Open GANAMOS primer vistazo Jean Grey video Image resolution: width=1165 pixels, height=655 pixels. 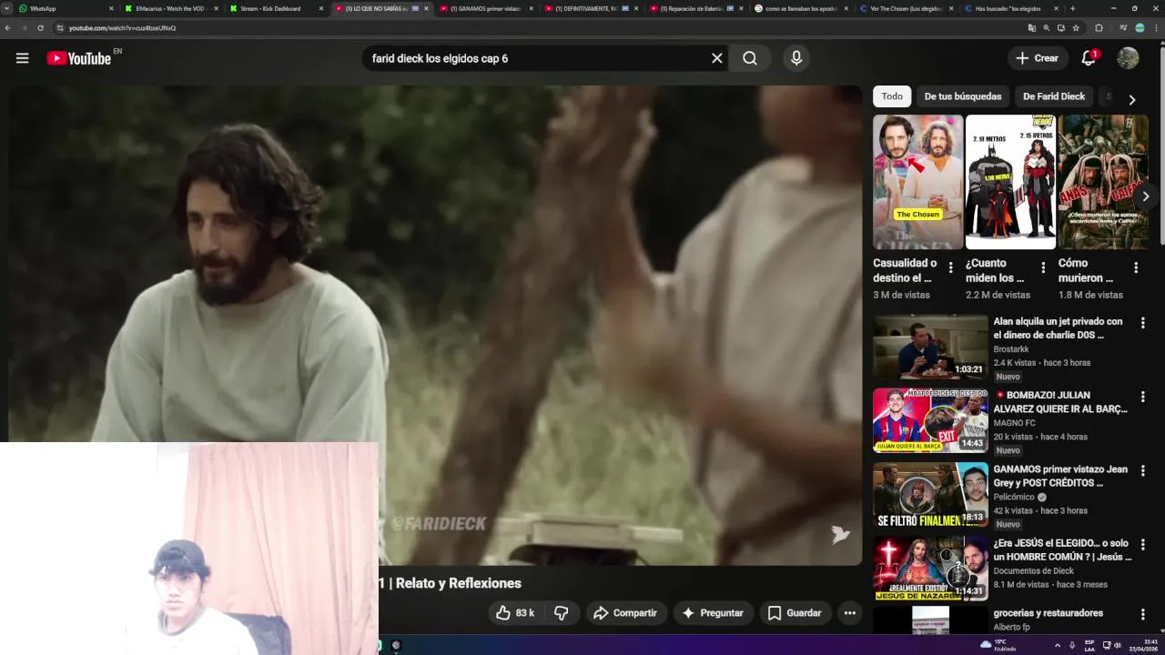pos(1060,476)
